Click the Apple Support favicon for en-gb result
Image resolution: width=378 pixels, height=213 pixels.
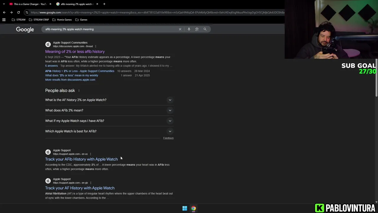click(48, 181)
